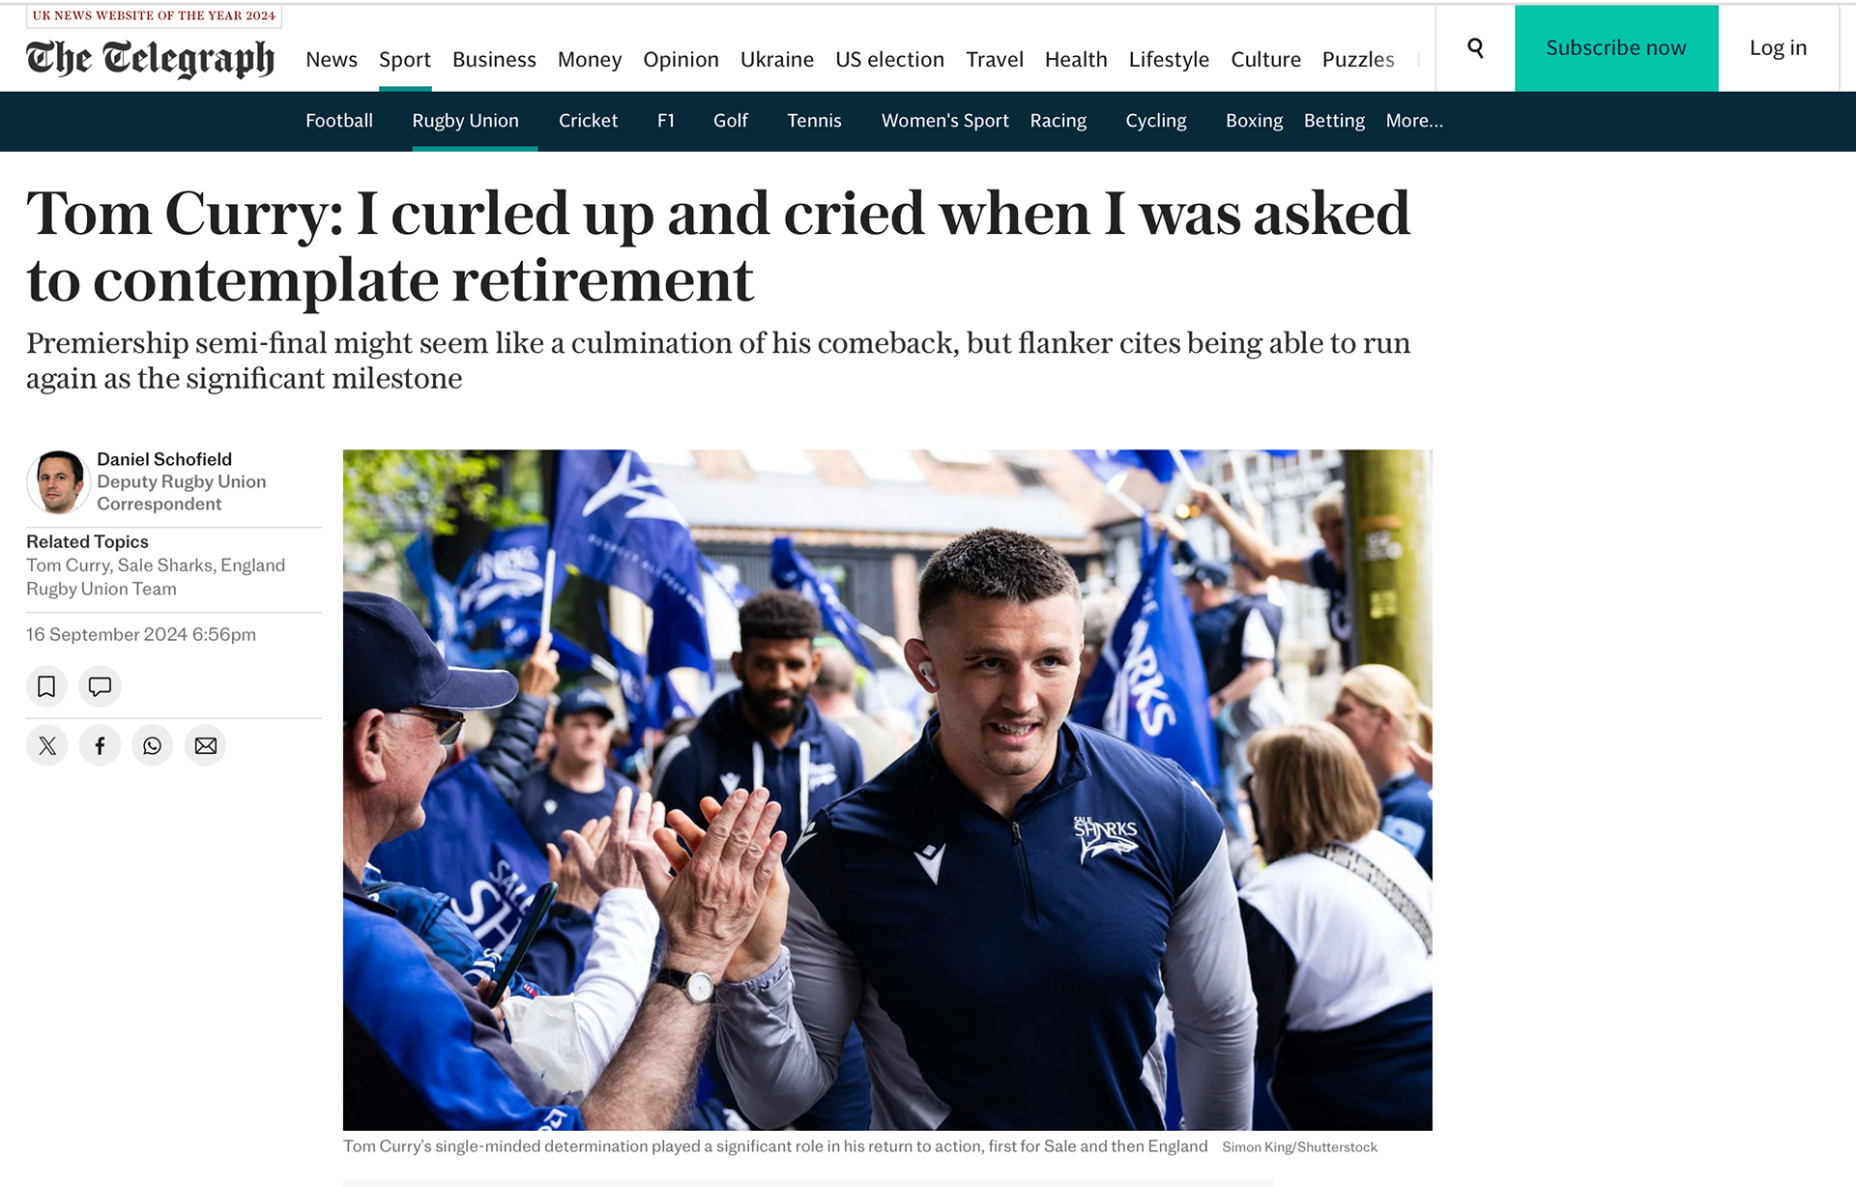Open Daniel Schofield author page
The width and height of the screenshot is (1856, 1187).
(164, 459)
